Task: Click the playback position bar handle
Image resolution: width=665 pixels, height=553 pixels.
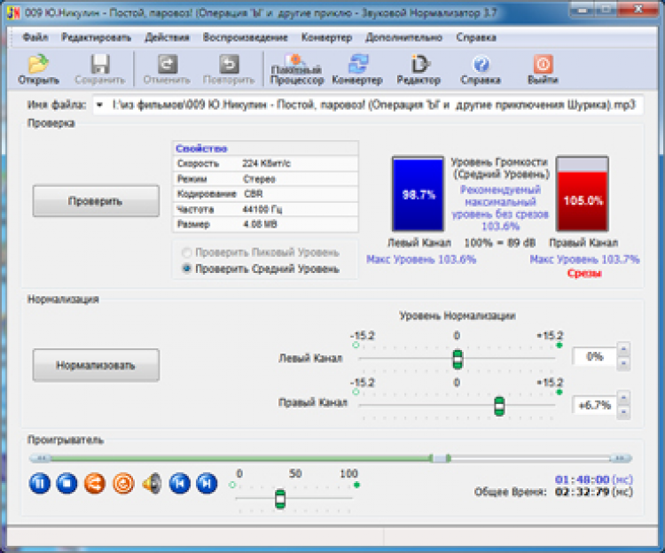Action: tap(440, 458)
